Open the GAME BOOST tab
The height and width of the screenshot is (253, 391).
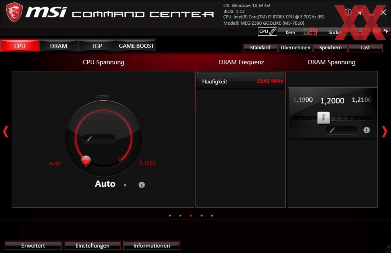pos(136,46)
